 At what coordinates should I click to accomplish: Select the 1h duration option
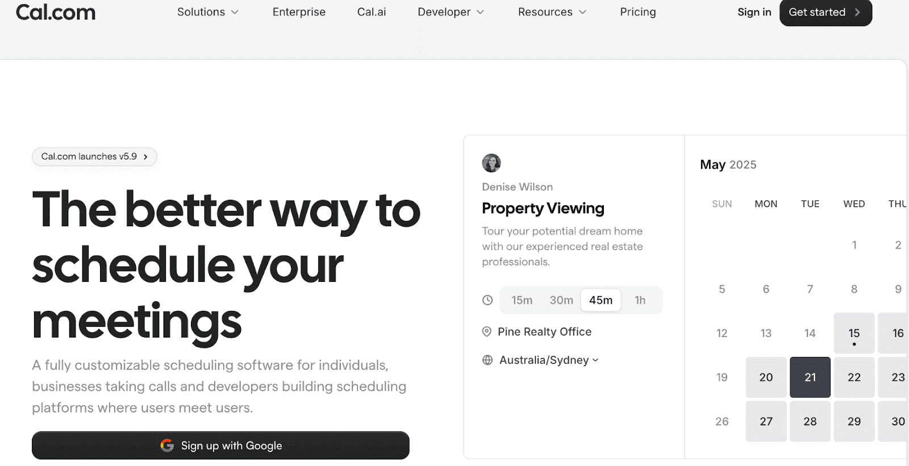640,300
